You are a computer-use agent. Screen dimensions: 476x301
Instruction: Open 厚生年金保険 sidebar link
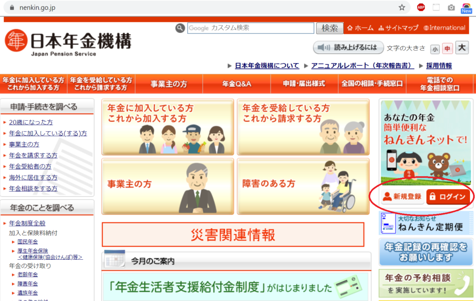(33, 251)
